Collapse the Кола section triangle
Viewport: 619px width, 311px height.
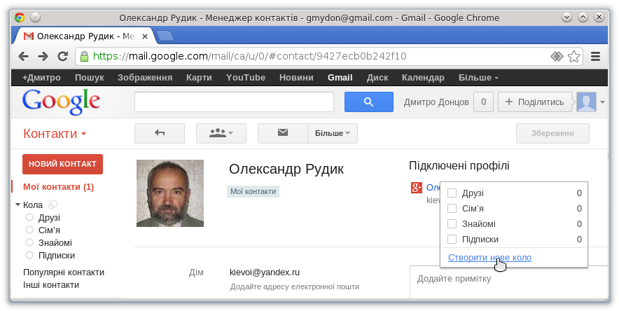coord(18,205)
